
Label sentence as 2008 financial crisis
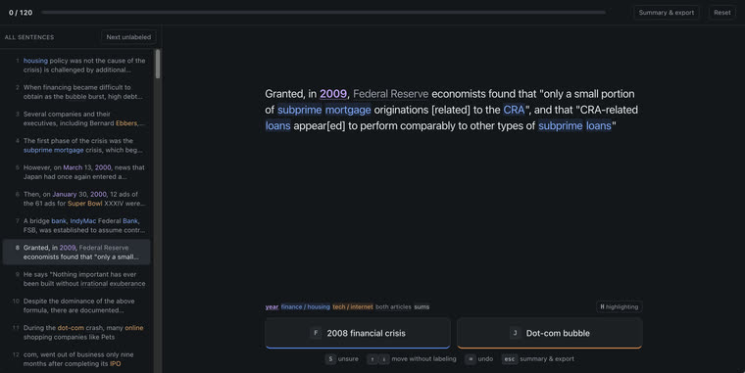point(357,333)
